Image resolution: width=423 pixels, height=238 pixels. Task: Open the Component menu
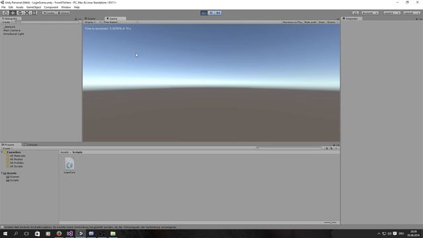click(51, 7)
